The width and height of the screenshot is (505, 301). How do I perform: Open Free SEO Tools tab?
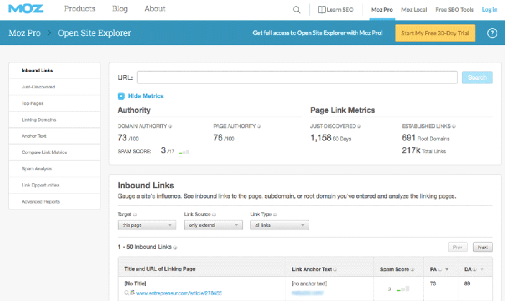point(454,10)
